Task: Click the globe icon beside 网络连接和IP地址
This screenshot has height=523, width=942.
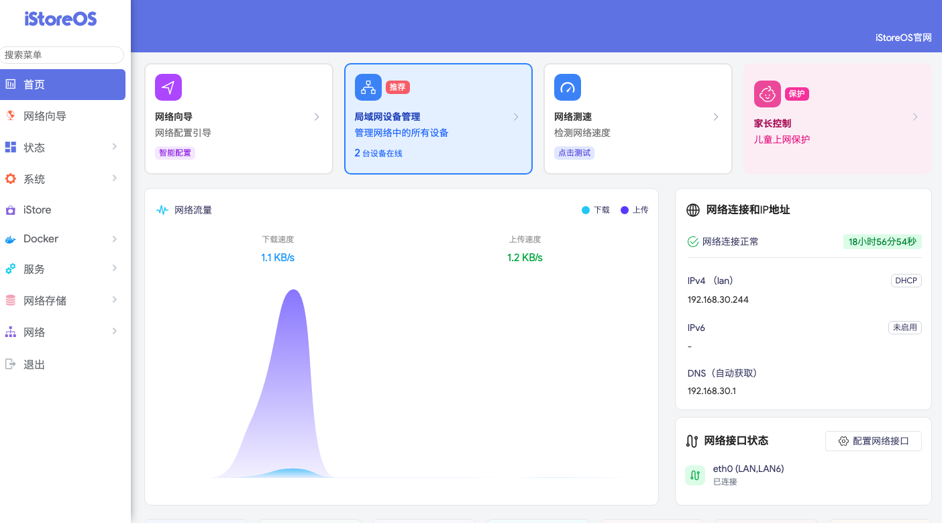Action: (693, 210)
